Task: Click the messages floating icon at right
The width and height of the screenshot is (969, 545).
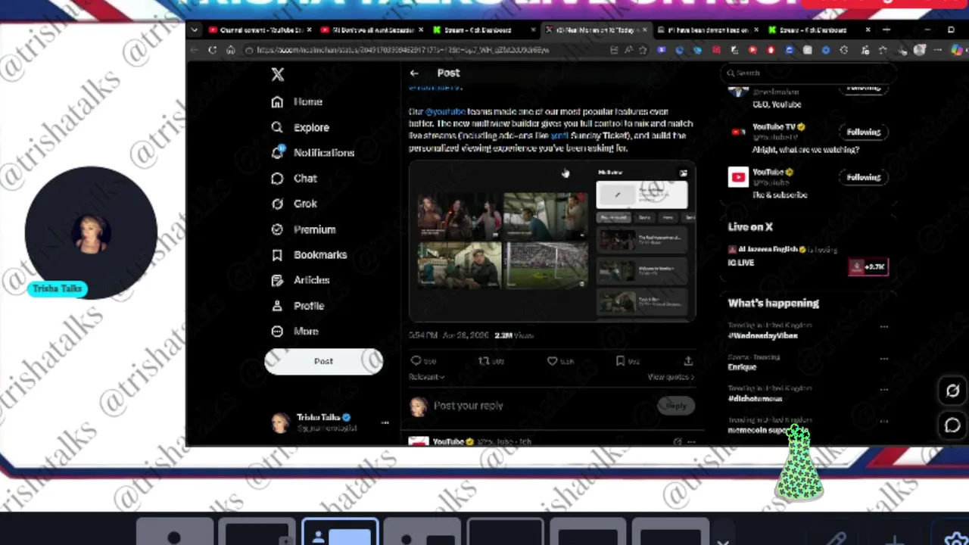Action: 952,425
